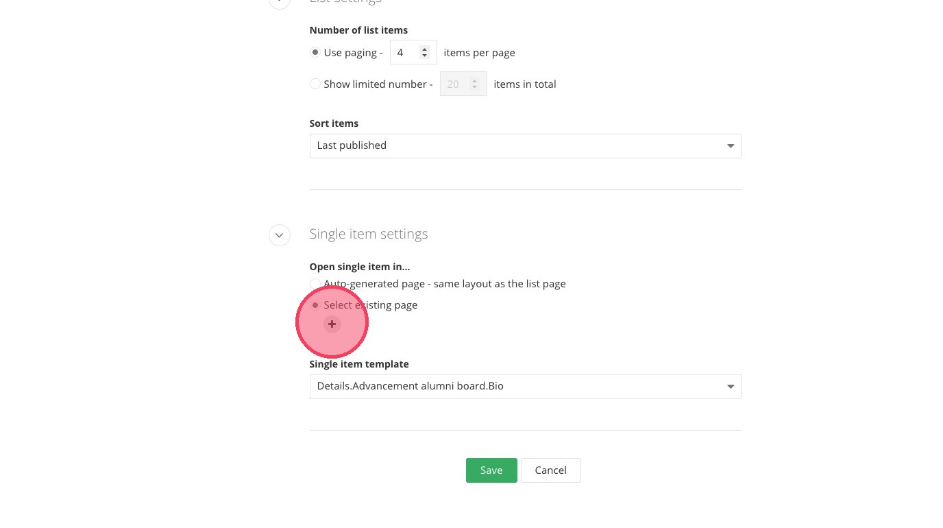
Task: Click up arrow on items in total
Action: 474,80
